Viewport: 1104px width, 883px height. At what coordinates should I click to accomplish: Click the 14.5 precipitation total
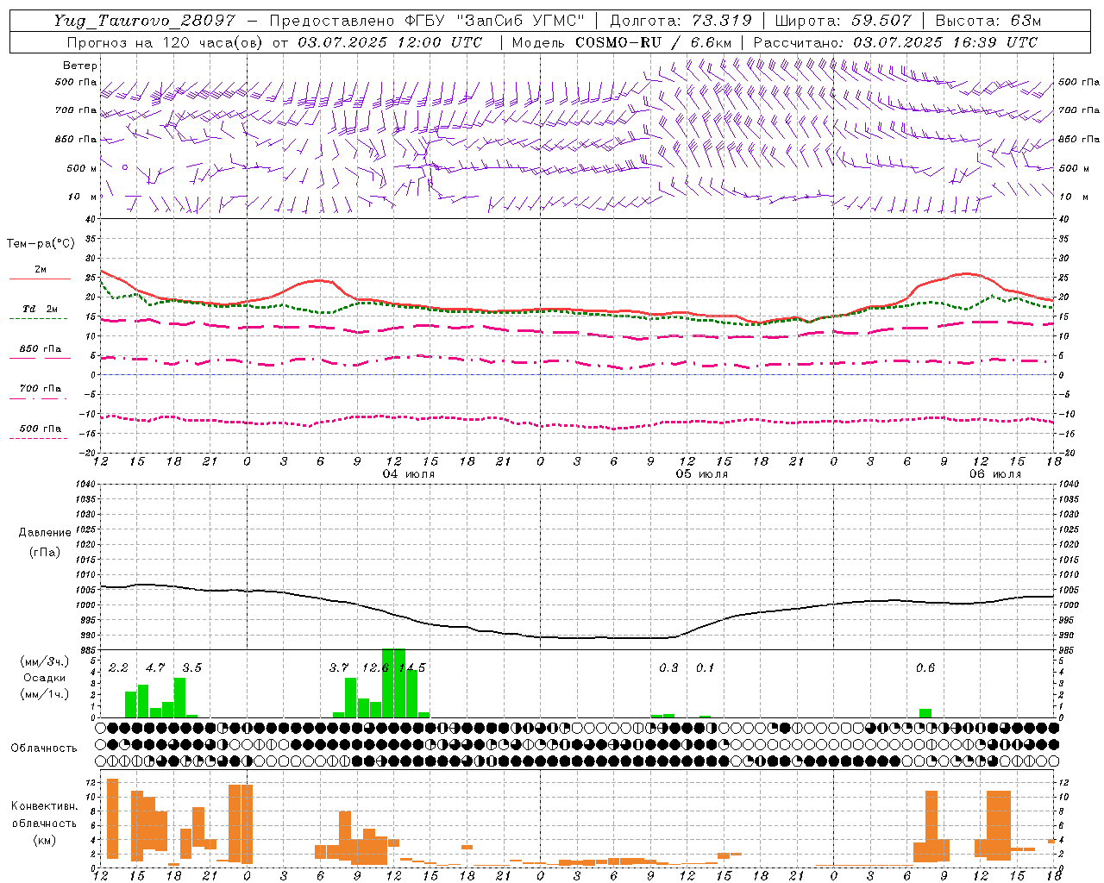coord(412,668)
